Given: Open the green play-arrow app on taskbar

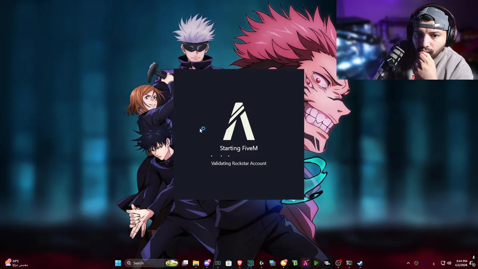Looking at the screenshot, I should coord(316,263).
